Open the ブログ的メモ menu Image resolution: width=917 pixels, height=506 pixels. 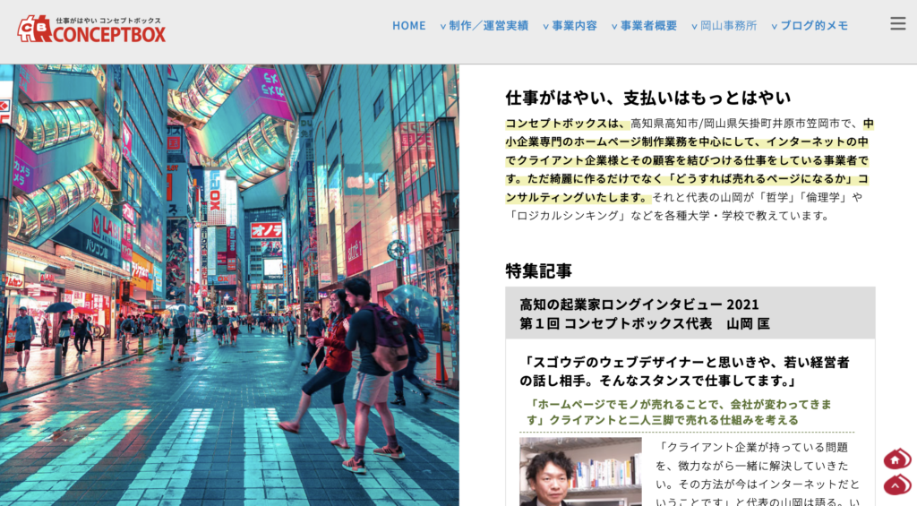tap(810, 25)
